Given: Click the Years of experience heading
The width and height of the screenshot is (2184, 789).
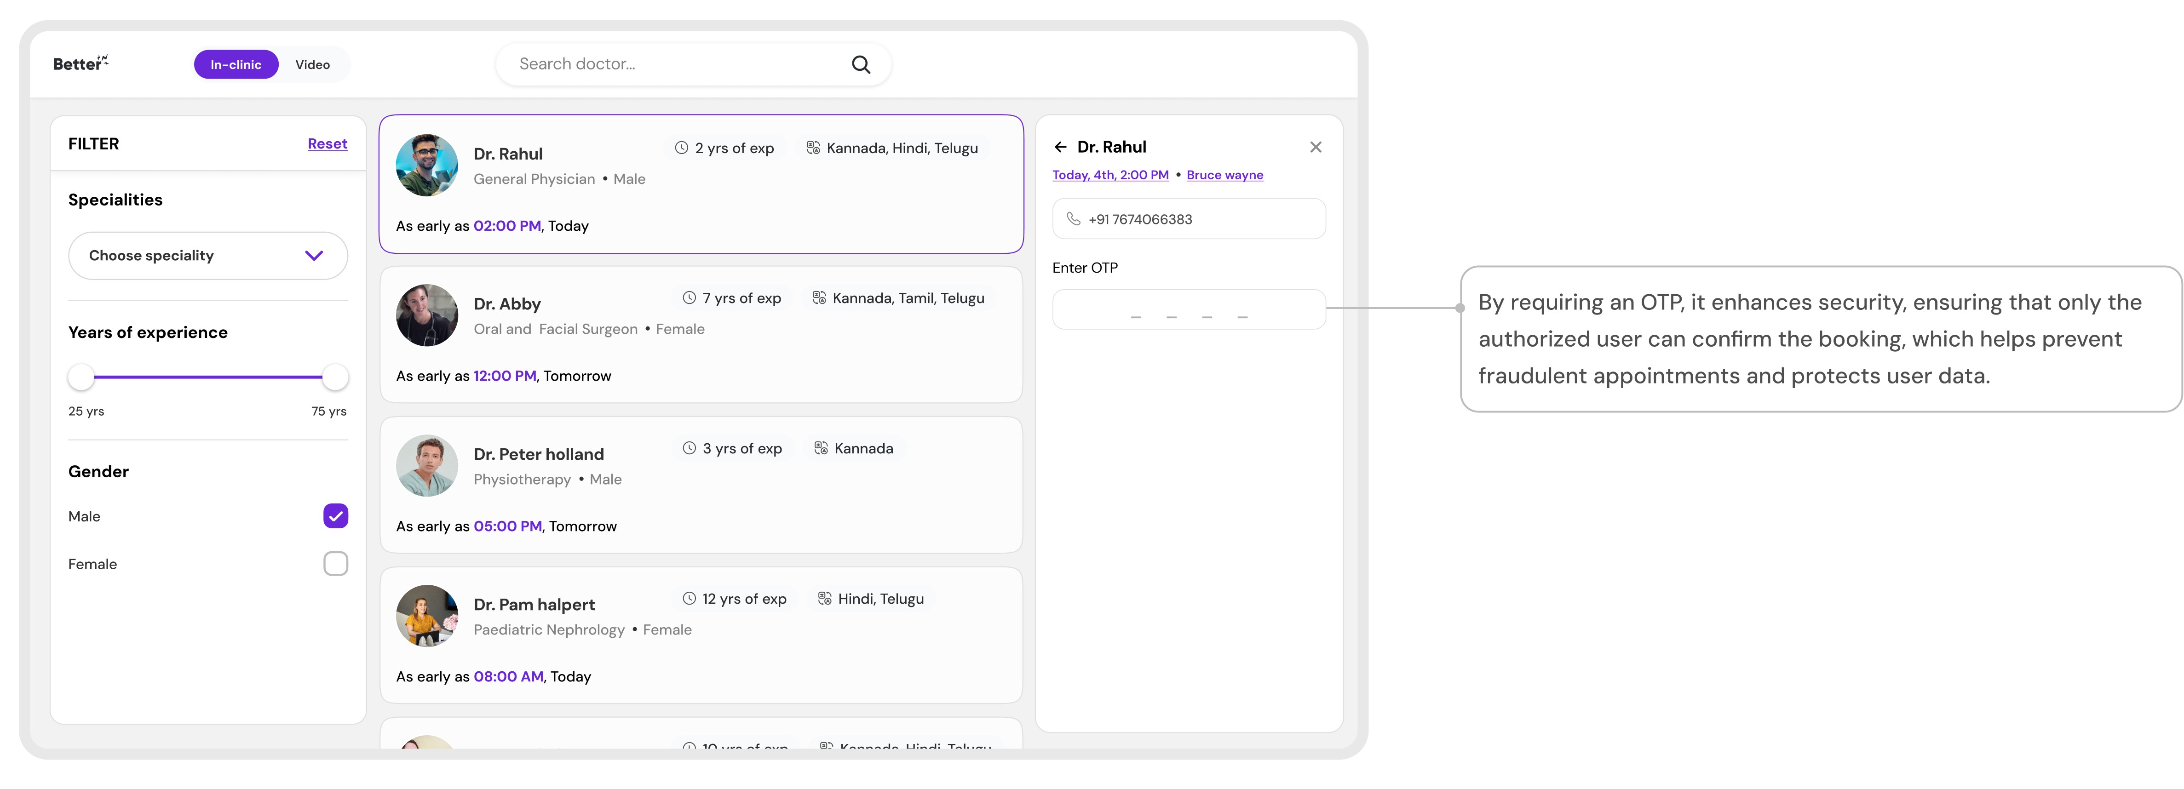Looking at the screenshot, I should pos(149,333).
